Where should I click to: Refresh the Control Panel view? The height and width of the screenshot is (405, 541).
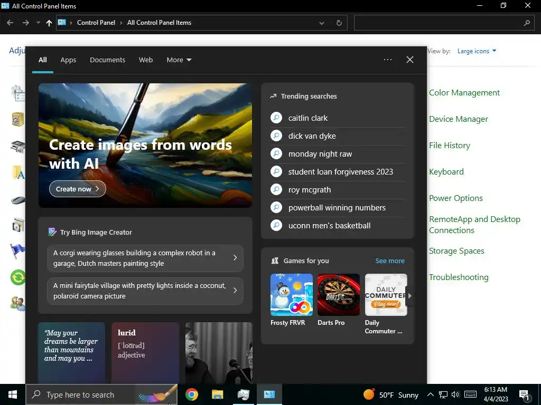point(339,23)
